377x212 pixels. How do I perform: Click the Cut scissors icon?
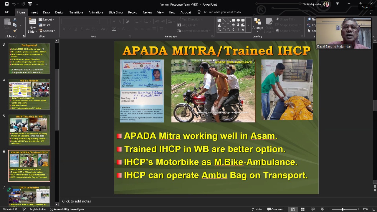tap(15, 19)
